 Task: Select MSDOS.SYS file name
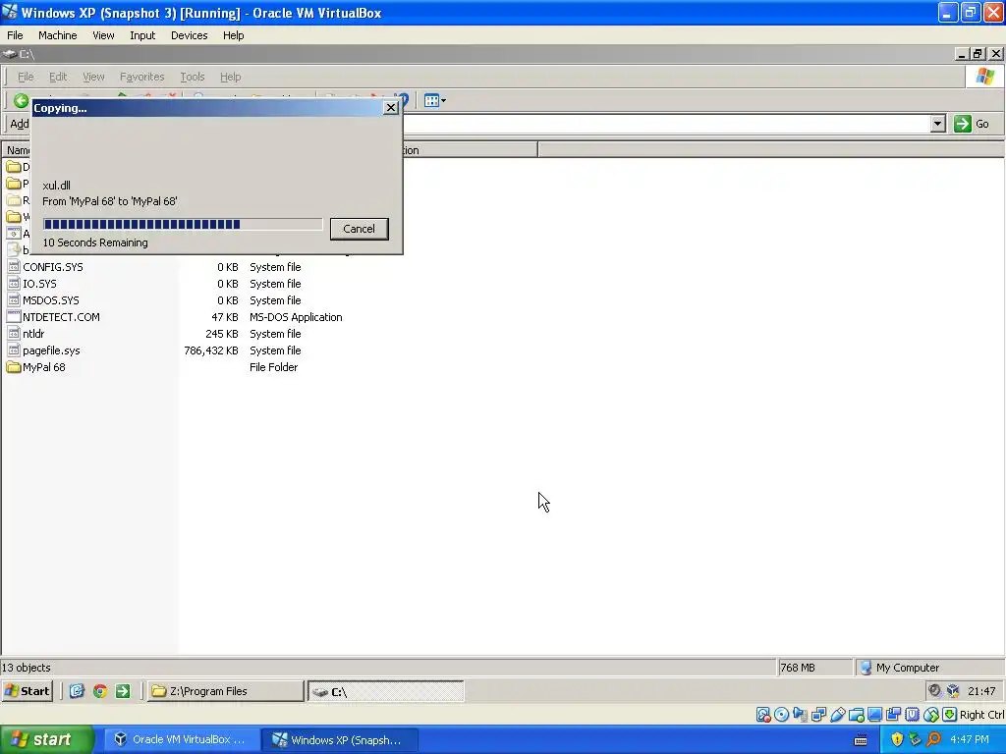coord(51,300)
